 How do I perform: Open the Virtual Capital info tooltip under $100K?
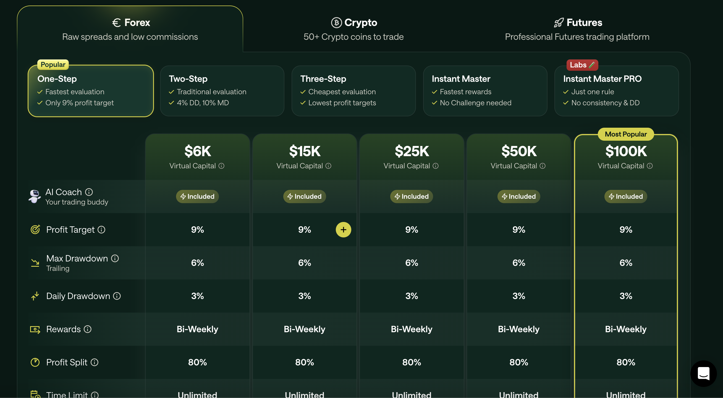(651, 166)
